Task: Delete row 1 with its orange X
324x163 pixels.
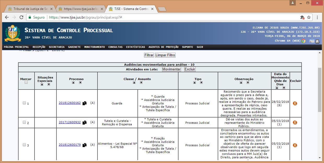Action: (295, 103)
